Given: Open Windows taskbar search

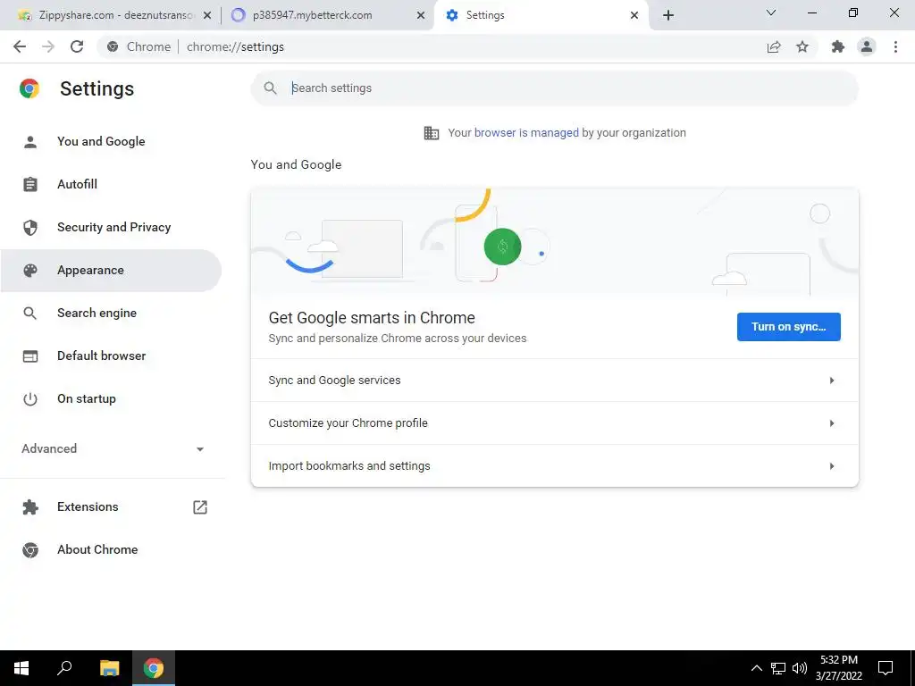Looking at the screenshot, I should click(64, 668).
